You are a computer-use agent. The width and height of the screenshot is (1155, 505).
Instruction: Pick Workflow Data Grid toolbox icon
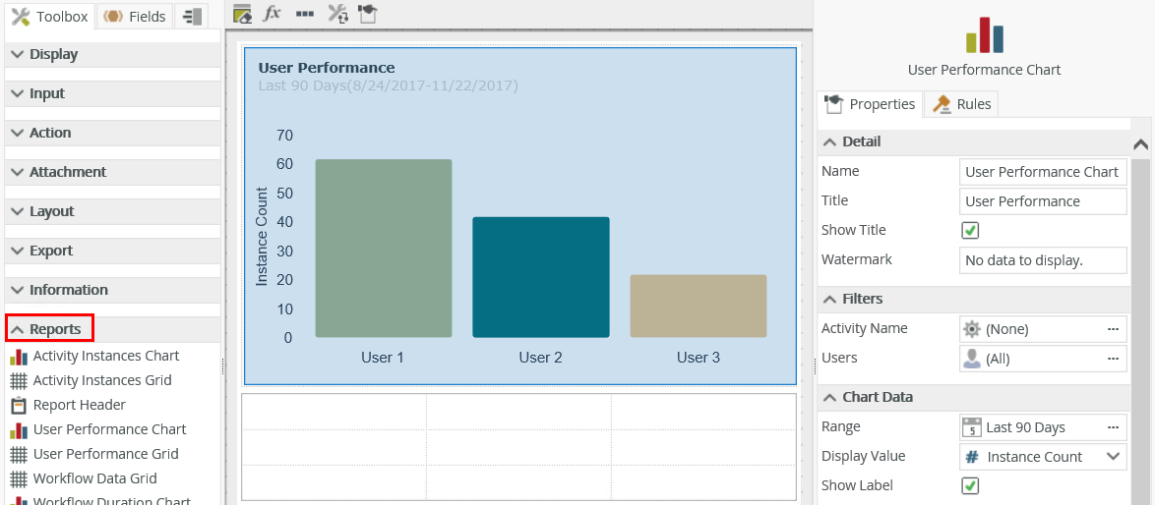click(19, 478)
